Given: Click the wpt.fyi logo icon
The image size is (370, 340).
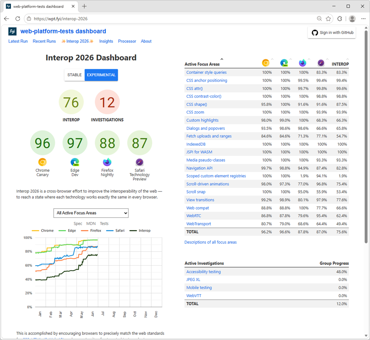Looking at the screenshot, I should click(12, 31).
